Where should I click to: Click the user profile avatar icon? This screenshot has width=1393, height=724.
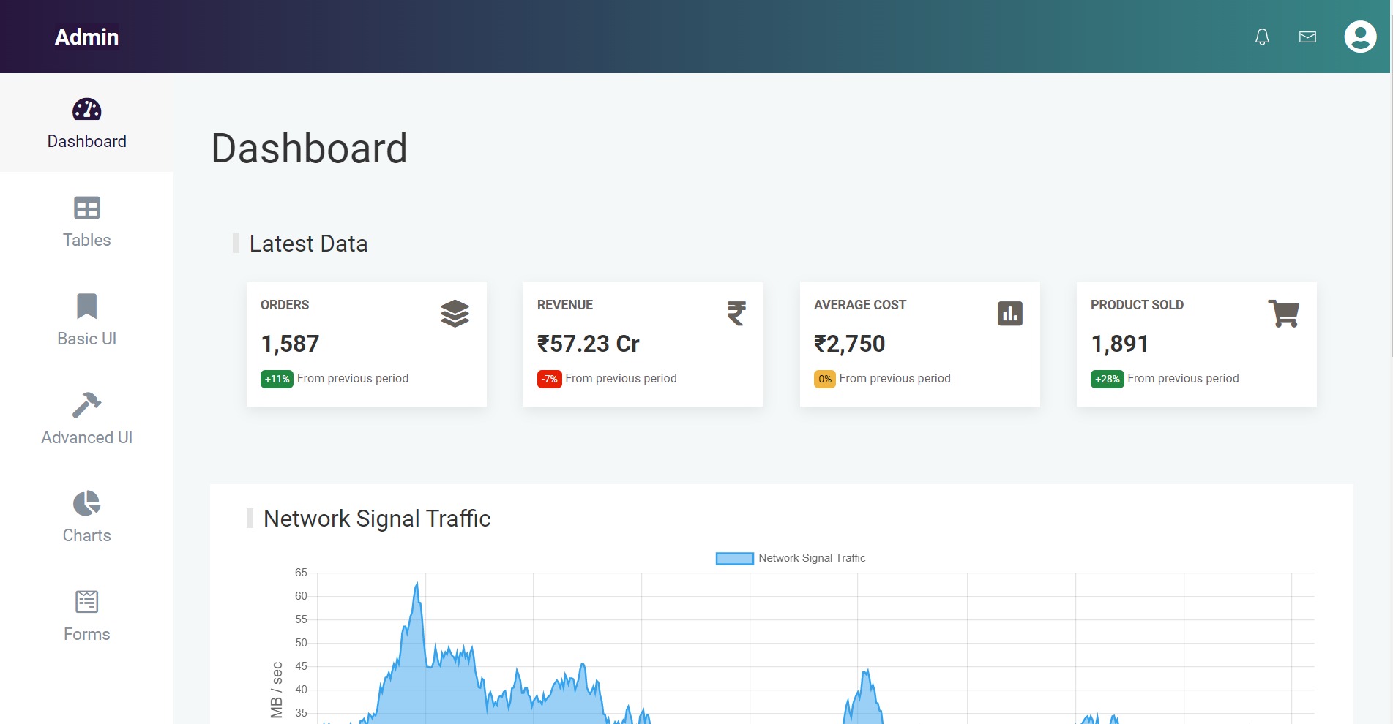(1359, 36)
